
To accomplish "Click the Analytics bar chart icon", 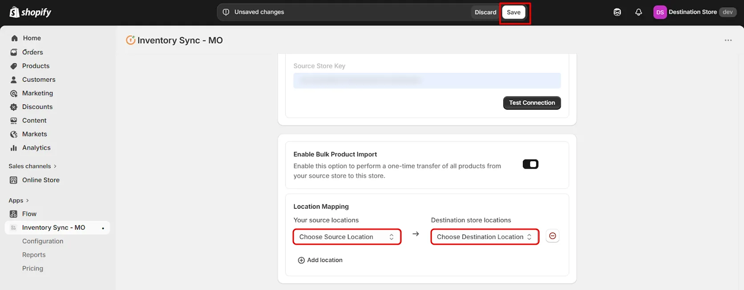I will click(x=14, y=148).
